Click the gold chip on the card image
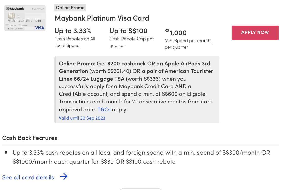Image resolution: width=283 pixels, height=190 pixels. click(x=11, y=16)
